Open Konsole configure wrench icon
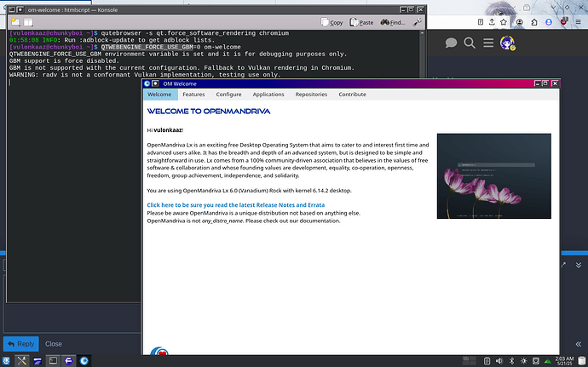The height and width of the screenshot is (367, 588). tap(417, 22)
